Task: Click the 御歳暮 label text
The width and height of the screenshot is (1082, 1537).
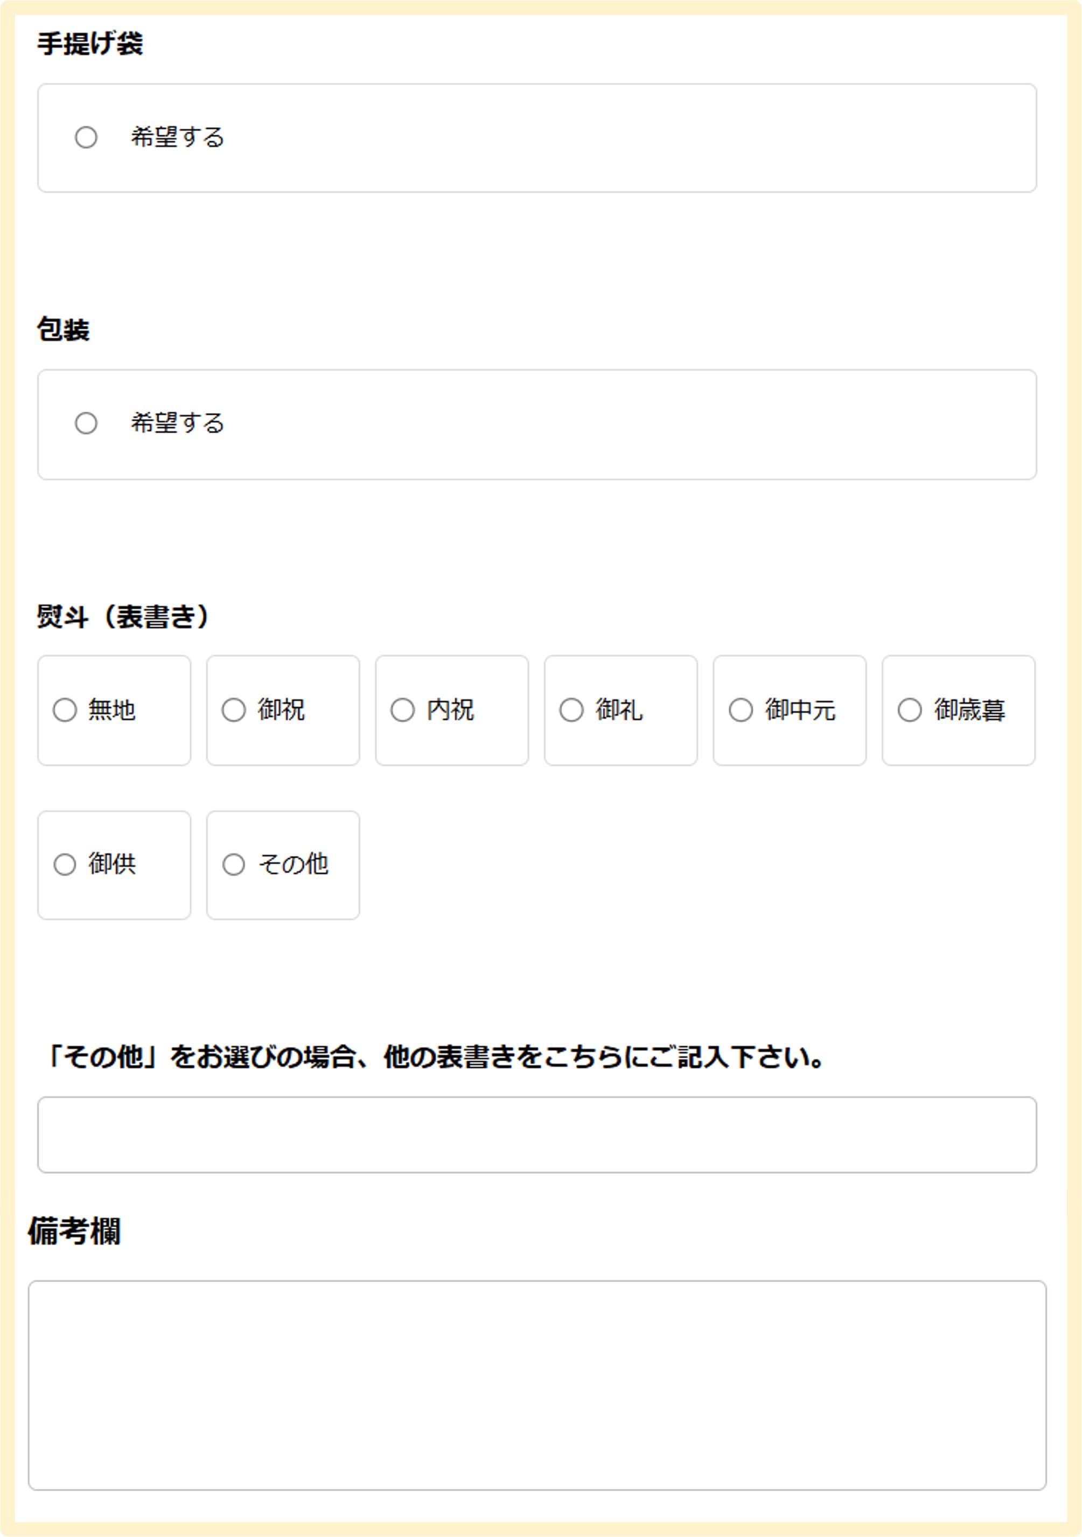Action: (x=969, y=710)
